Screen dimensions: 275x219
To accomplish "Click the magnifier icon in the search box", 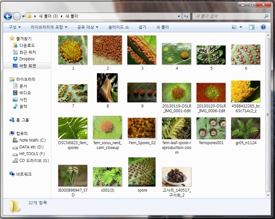I will coord(266,16).
